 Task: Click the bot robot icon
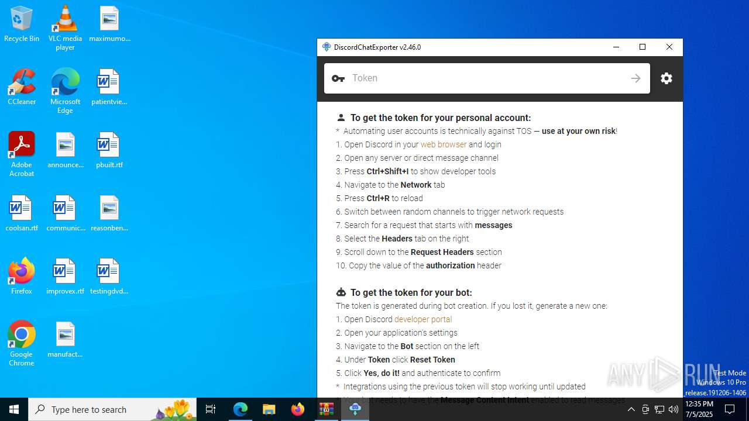[341, 292]
